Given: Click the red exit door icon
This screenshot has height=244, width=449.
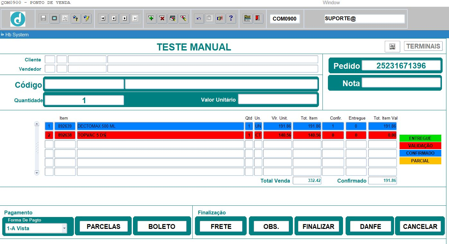Looking at the screenshot, I should point(258,18).
